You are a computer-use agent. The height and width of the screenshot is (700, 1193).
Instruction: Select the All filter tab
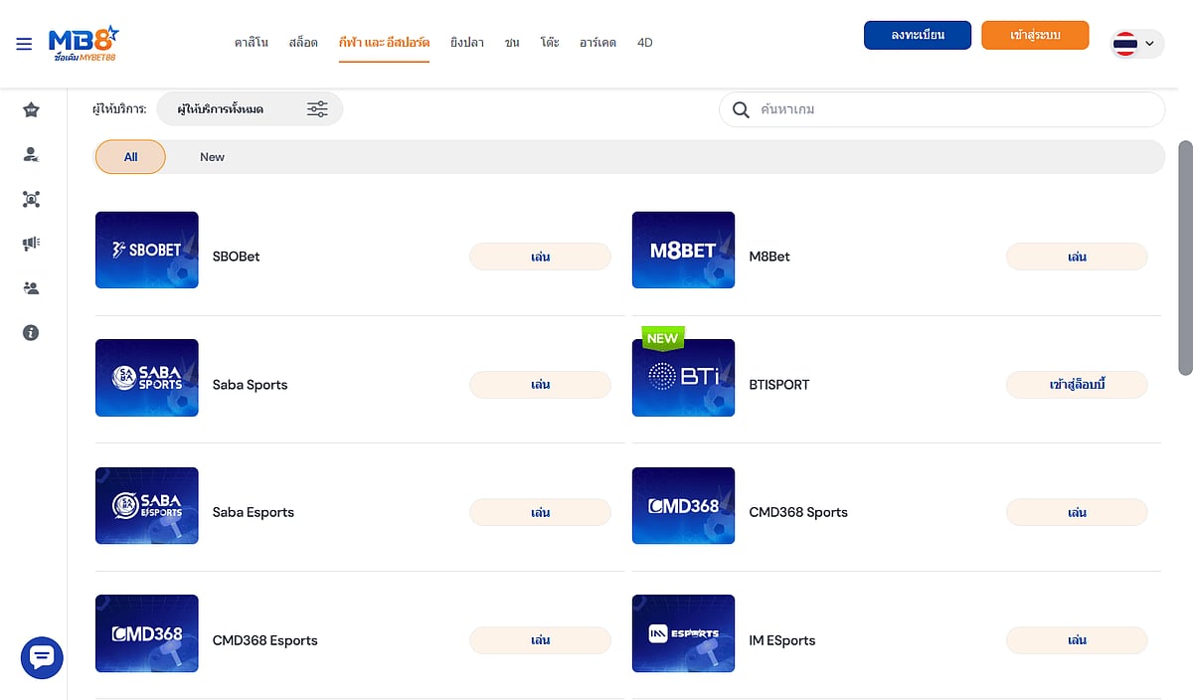point(130,157)
